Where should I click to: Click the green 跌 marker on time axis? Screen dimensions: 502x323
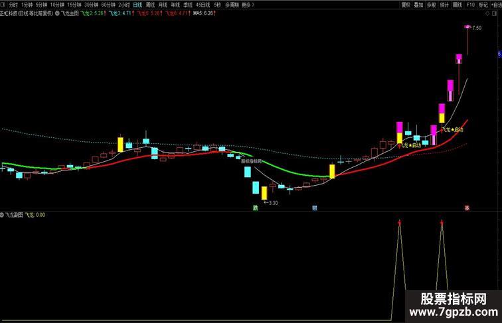255,208
